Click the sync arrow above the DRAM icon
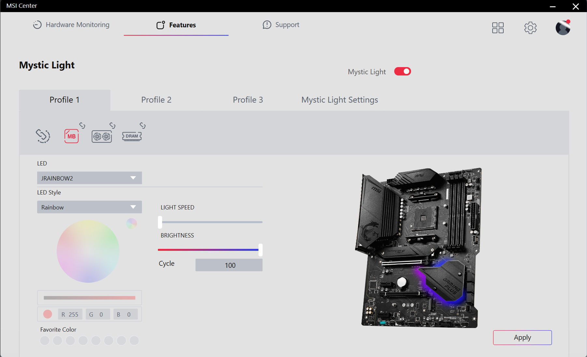Viewport: 587px width, 357px height. [143, 125]
